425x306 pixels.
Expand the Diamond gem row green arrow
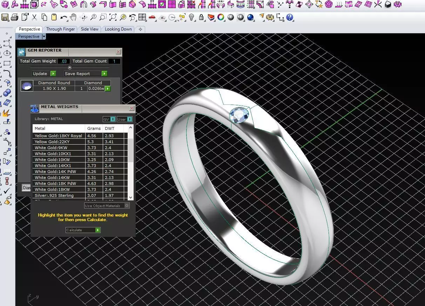[108, 88]
